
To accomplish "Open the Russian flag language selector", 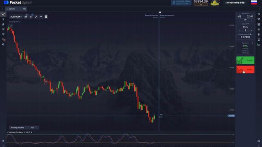I will (x=254, y=2).
